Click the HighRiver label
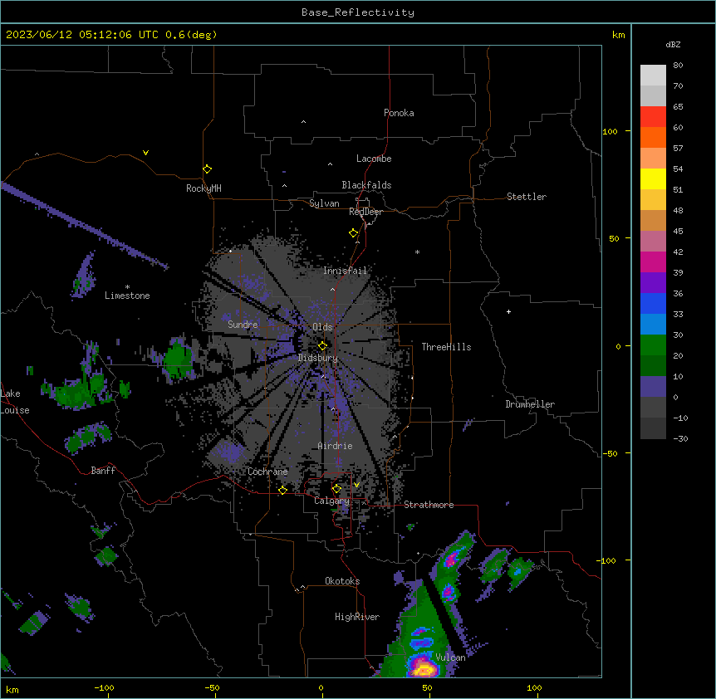 tap(357, 617)
